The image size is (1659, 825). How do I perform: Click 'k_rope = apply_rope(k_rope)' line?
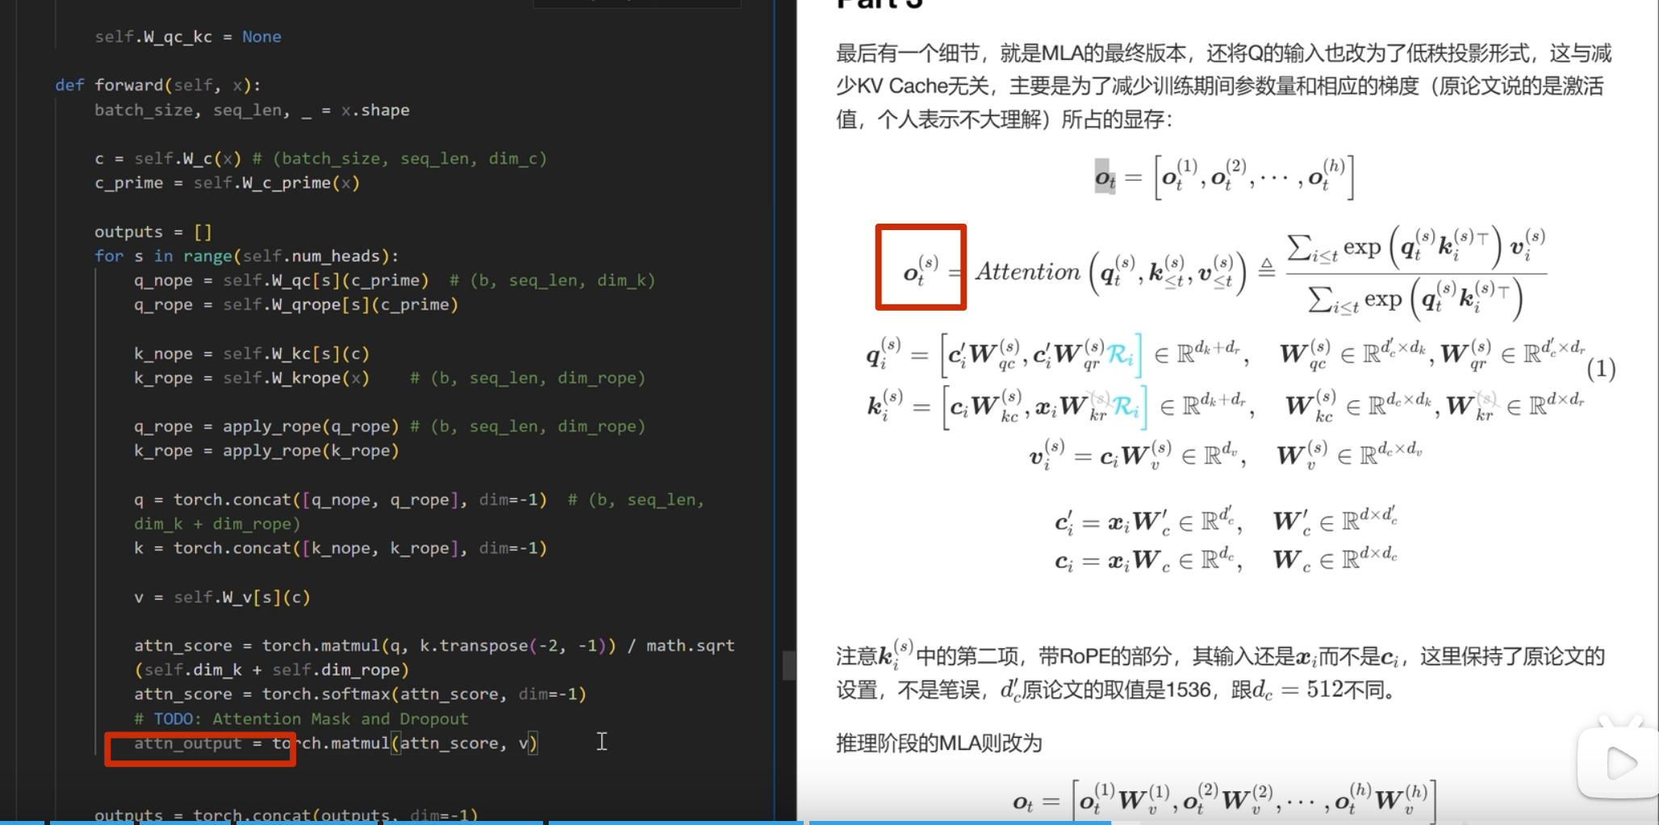coord(266,451)
